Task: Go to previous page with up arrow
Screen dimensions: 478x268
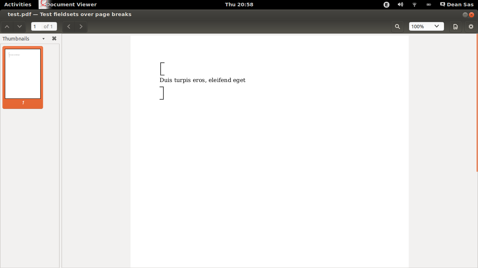Action: [x=7, y=27]
